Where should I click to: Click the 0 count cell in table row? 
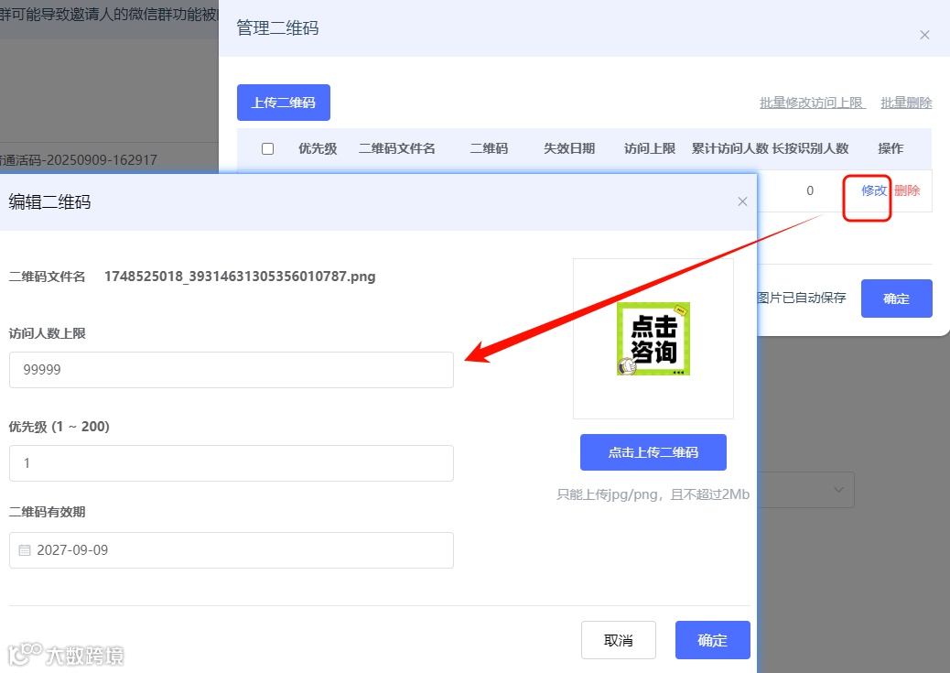[x=810, y=191]
